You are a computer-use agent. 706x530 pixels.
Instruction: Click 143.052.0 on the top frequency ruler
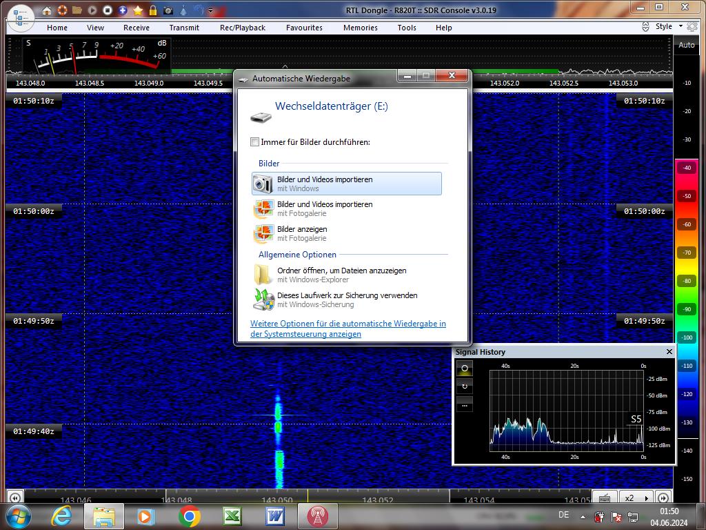coord(505,83)
